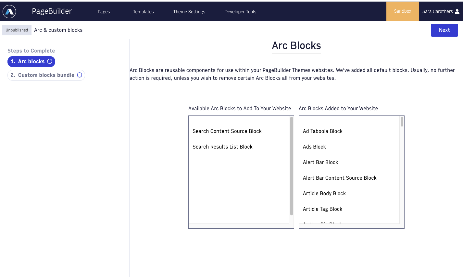
Task: Click the Arc logo icon in header
Action: coord(9,11)
